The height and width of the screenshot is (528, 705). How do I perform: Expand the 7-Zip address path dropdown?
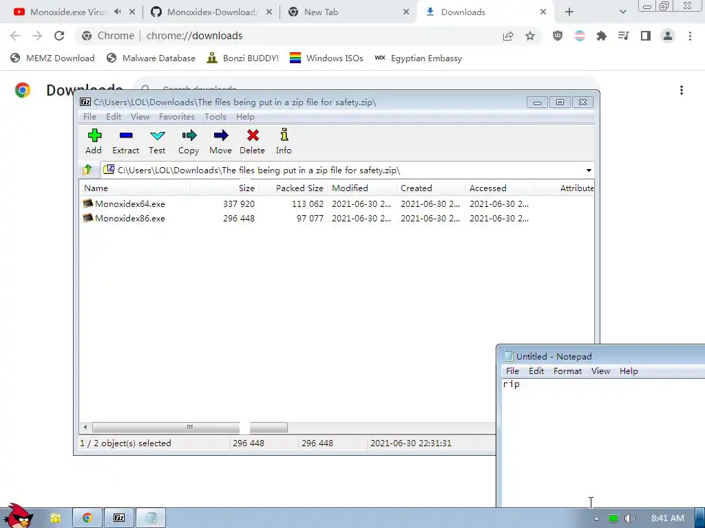tap(589, 170)
